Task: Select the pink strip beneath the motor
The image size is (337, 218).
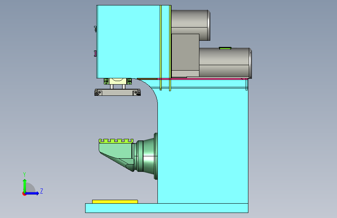Action: click(202, 79)
